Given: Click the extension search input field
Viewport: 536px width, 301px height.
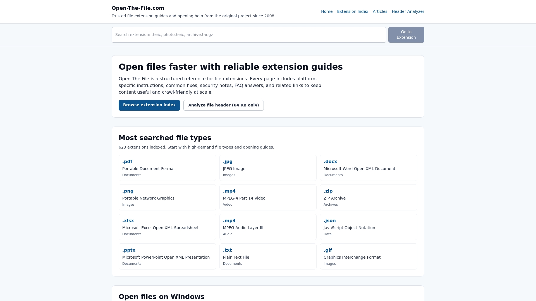Looking at the screenshot, I should click(249, 35).
